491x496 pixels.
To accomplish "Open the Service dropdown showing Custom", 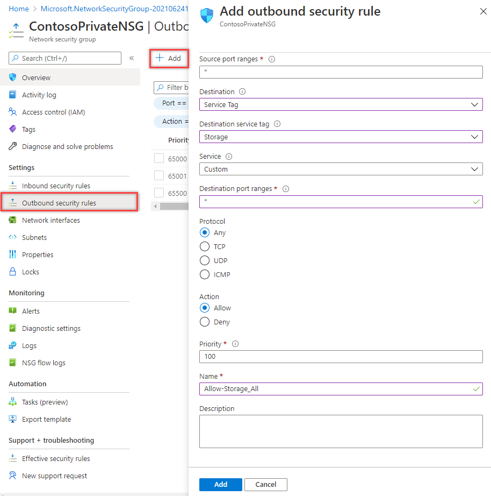I will 341,169.
